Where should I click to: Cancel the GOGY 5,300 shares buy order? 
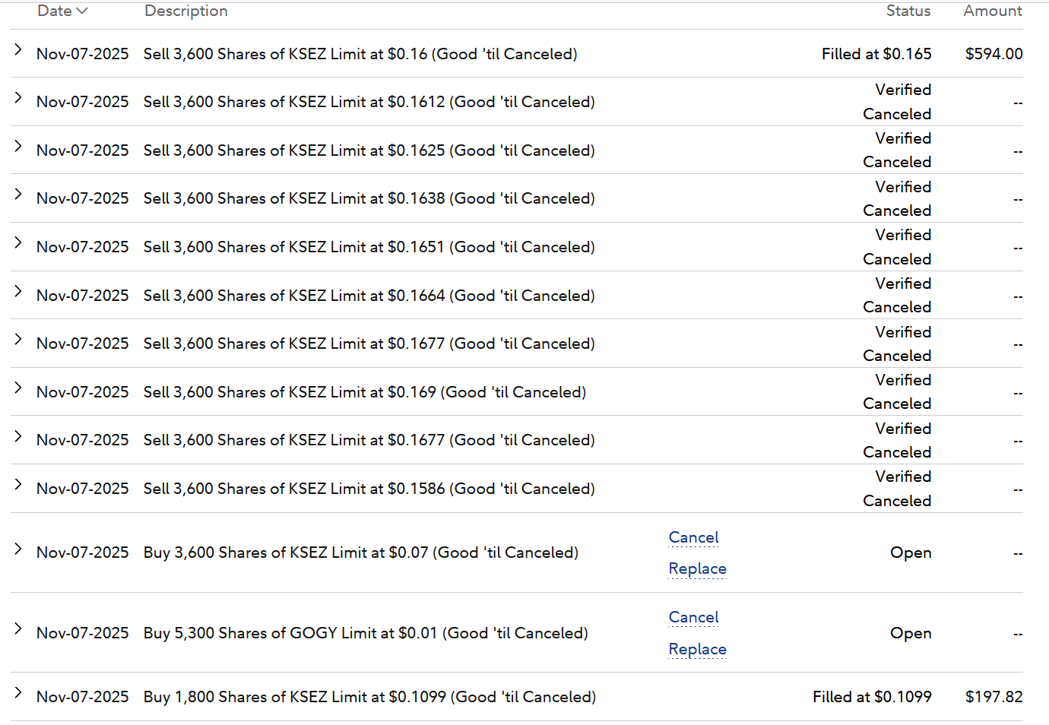(x=693, y=617)
